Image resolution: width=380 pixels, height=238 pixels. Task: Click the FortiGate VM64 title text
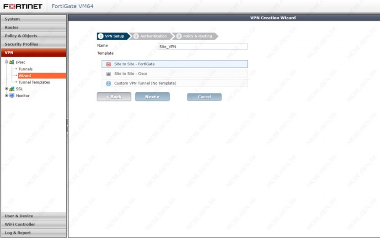click(72, 6)
